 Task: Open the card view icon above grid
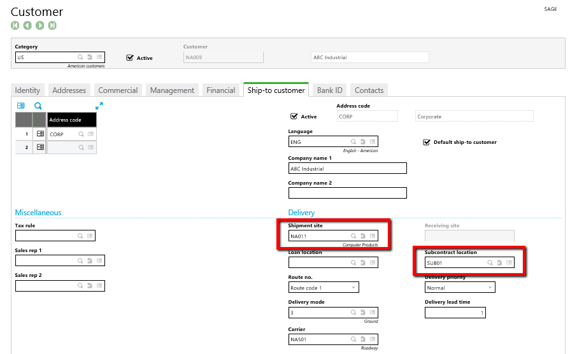tap(21, 106)
